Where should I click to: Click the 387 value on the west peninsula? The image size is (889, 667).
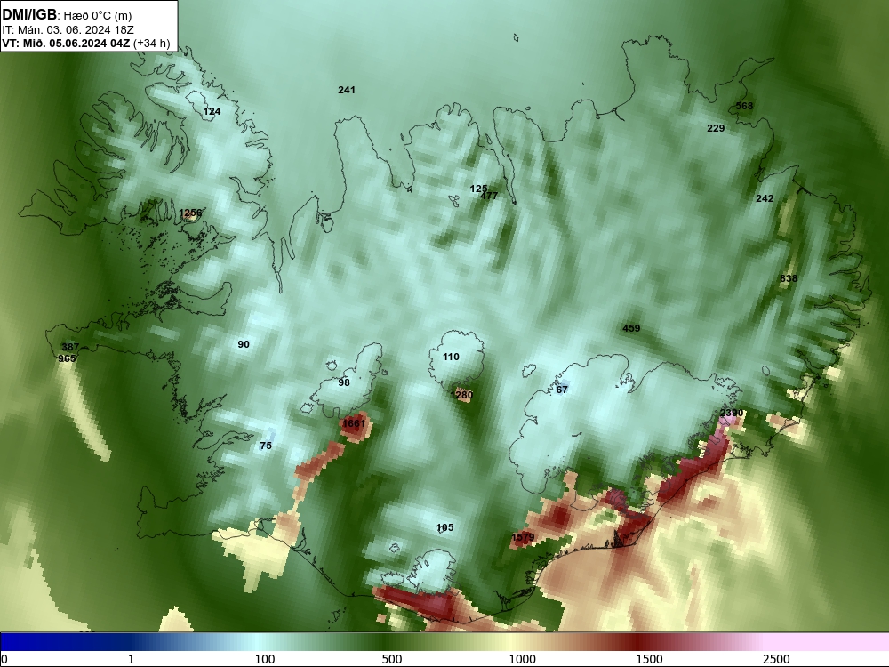[x=70, y=347]
